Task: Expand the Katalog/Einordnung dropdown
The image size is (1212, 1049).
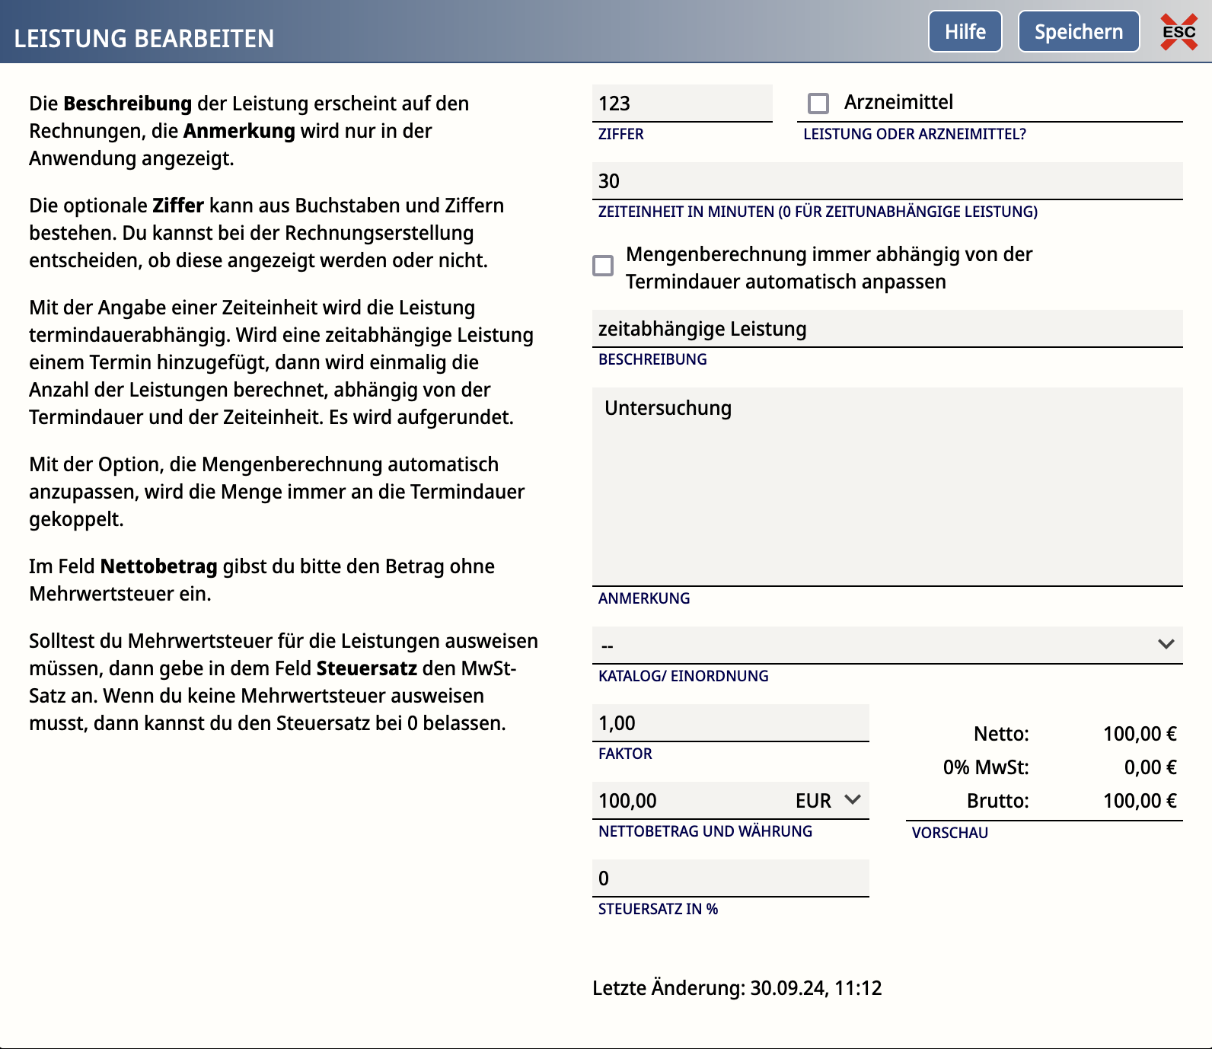Action: pos(888,645)
